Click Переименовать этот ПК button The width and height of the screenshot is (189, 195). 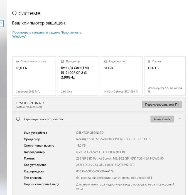[162, 104]
